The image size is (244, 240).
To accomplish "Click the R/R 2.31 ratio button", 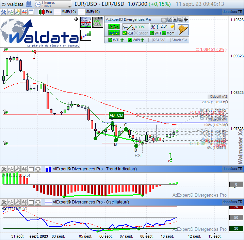I will coord(162,27).
